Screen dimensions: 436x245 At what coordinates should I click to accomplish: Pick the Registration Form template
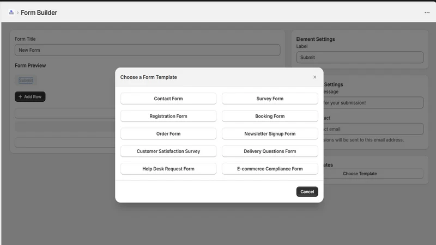(168, 116)
